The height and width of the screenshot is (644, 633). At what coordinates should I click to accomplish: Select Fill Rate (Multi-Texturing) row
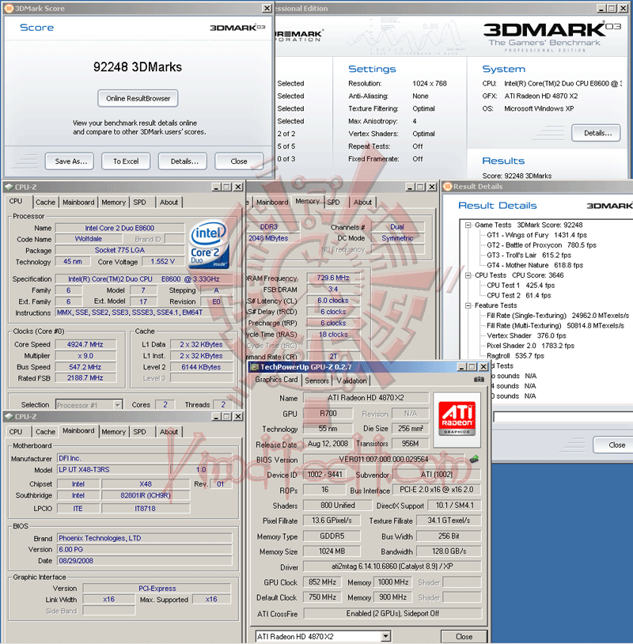(555, 326)
